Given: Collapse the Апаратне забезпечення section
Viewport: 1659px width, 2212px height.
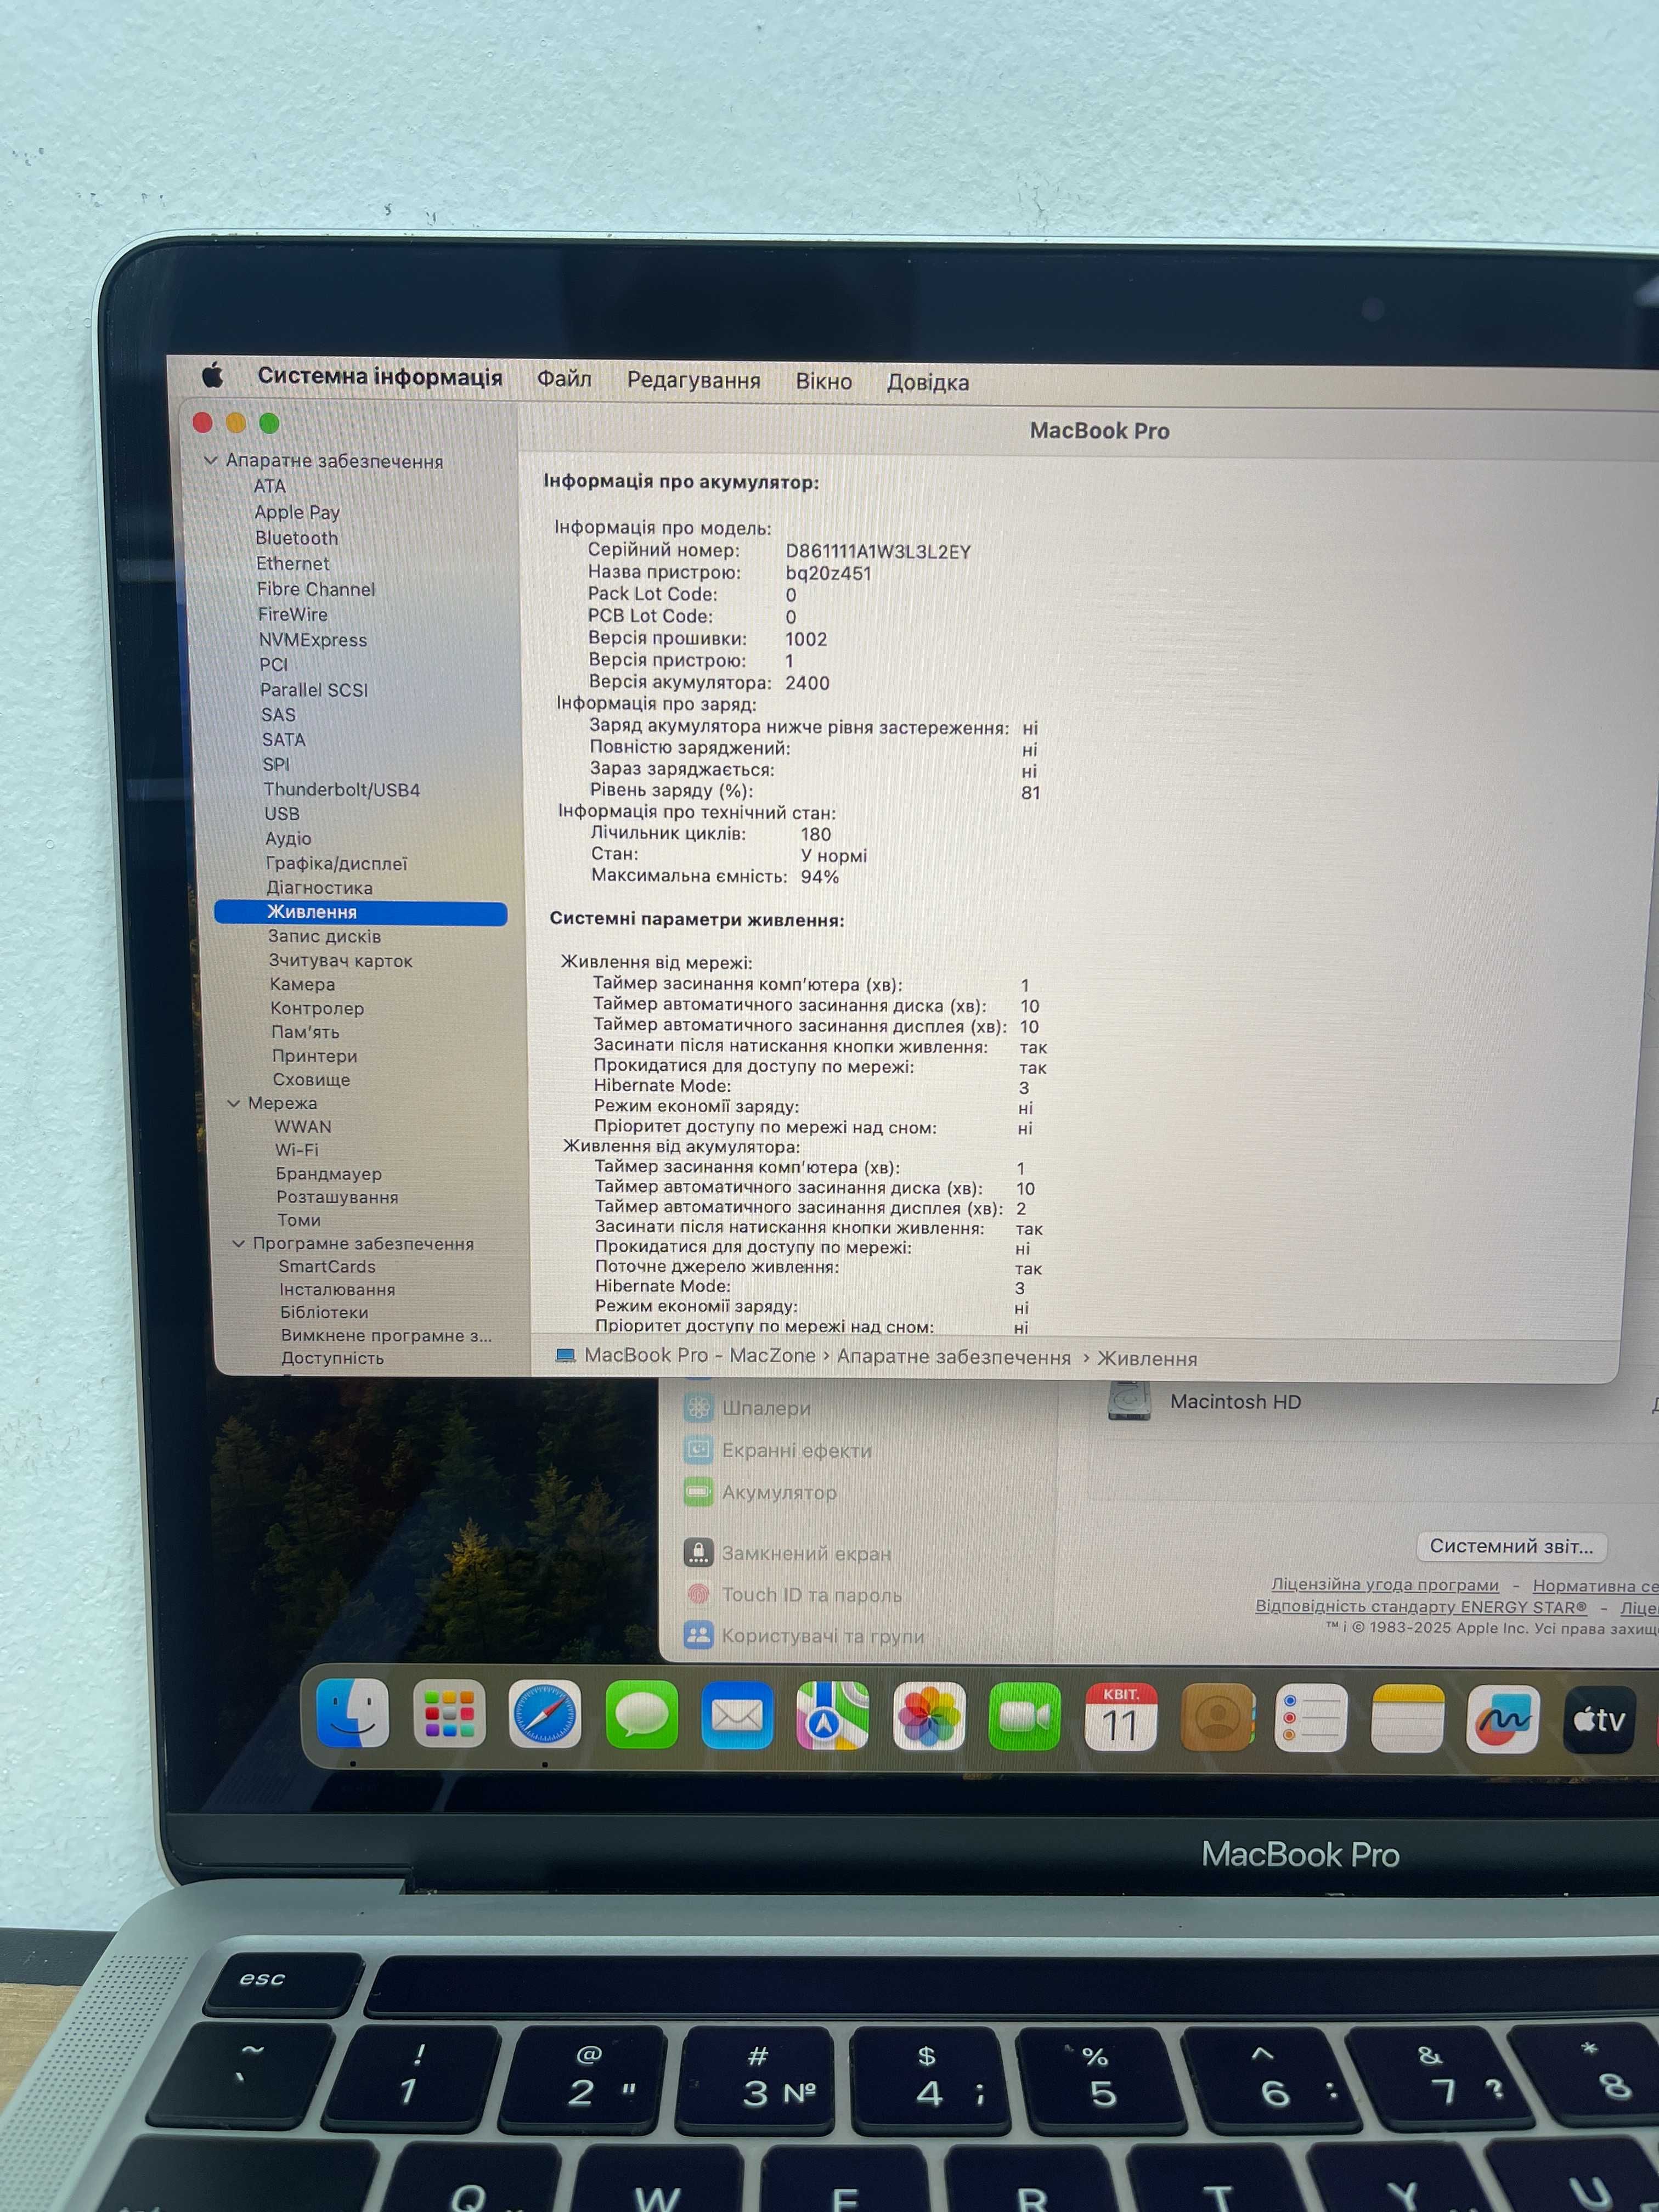Looking at the screenshot, I should pyautogui.click(x=210, y=461).
